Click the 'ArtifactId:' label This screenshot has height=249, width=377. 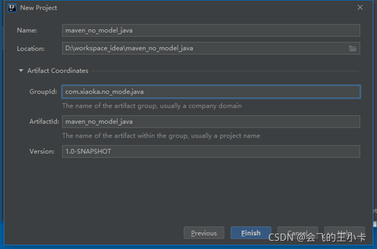44,121
